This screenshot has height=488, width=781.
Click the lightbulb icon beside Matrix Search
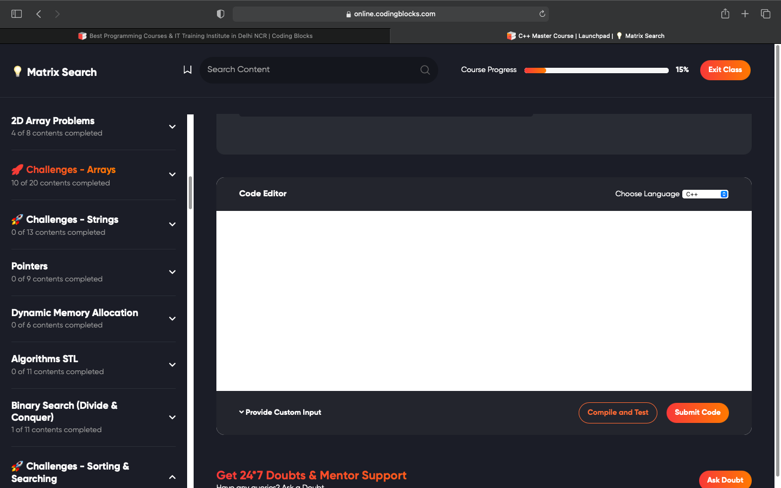17,72
